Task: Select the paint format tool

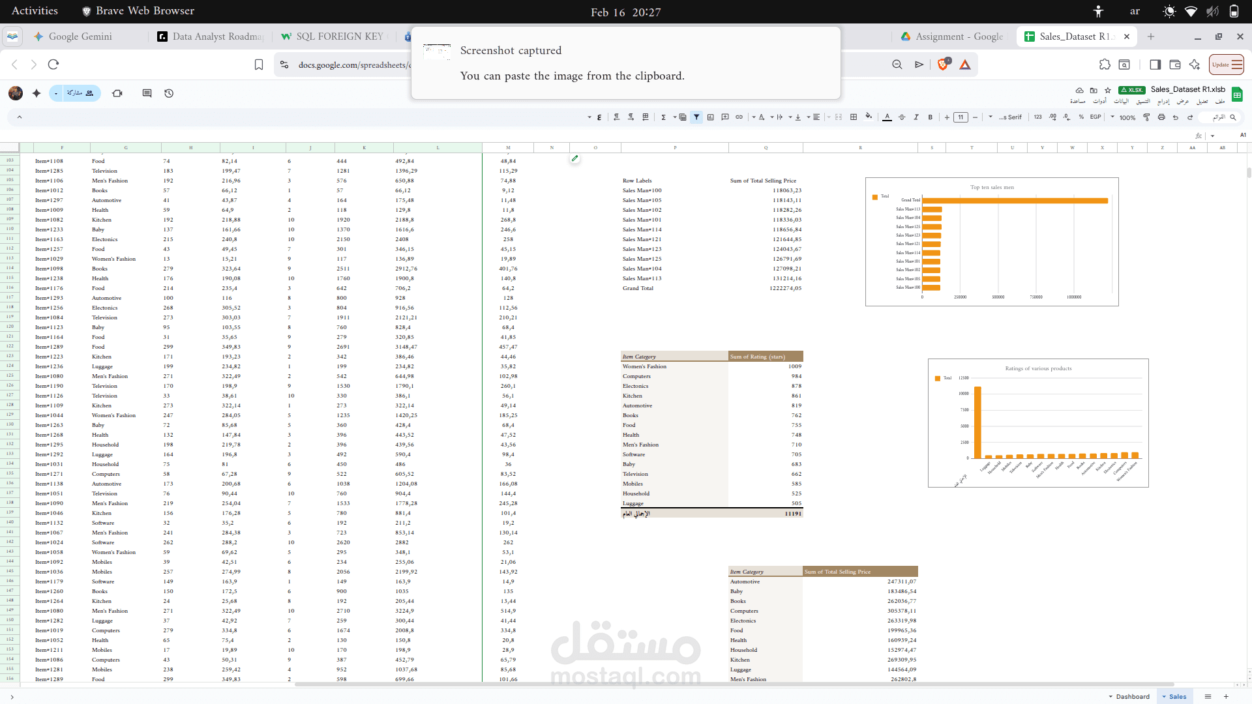Action: [x=1146, y=117]
